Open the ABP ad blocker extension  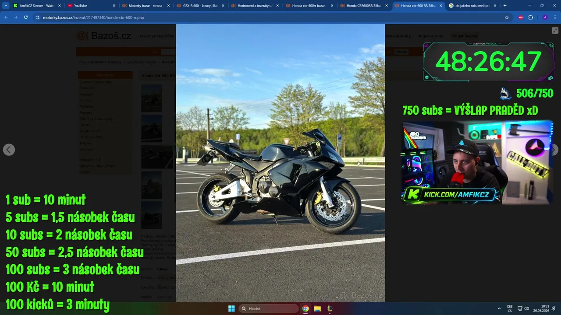pyautogui.click(x=521, y=17)
